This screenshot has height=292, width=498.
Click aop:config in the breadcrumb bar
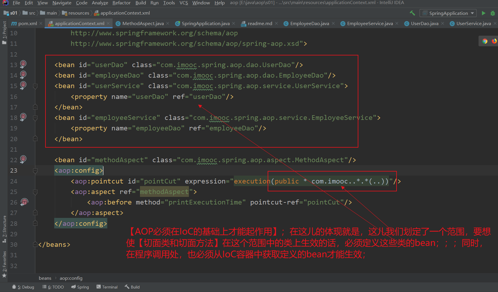71,278
